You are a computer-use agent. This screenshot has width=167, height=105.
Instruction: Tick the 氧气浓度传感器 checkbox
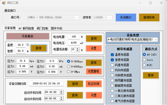click(x=112, y=101)
